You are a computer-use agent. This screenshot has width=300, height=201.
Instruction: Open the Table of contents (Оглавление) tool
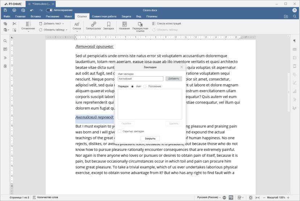tap(28, 25)
